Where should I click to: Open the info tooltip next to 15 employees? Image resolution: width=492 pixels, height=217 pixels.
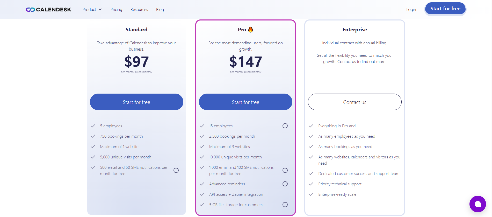pos(285,126)
